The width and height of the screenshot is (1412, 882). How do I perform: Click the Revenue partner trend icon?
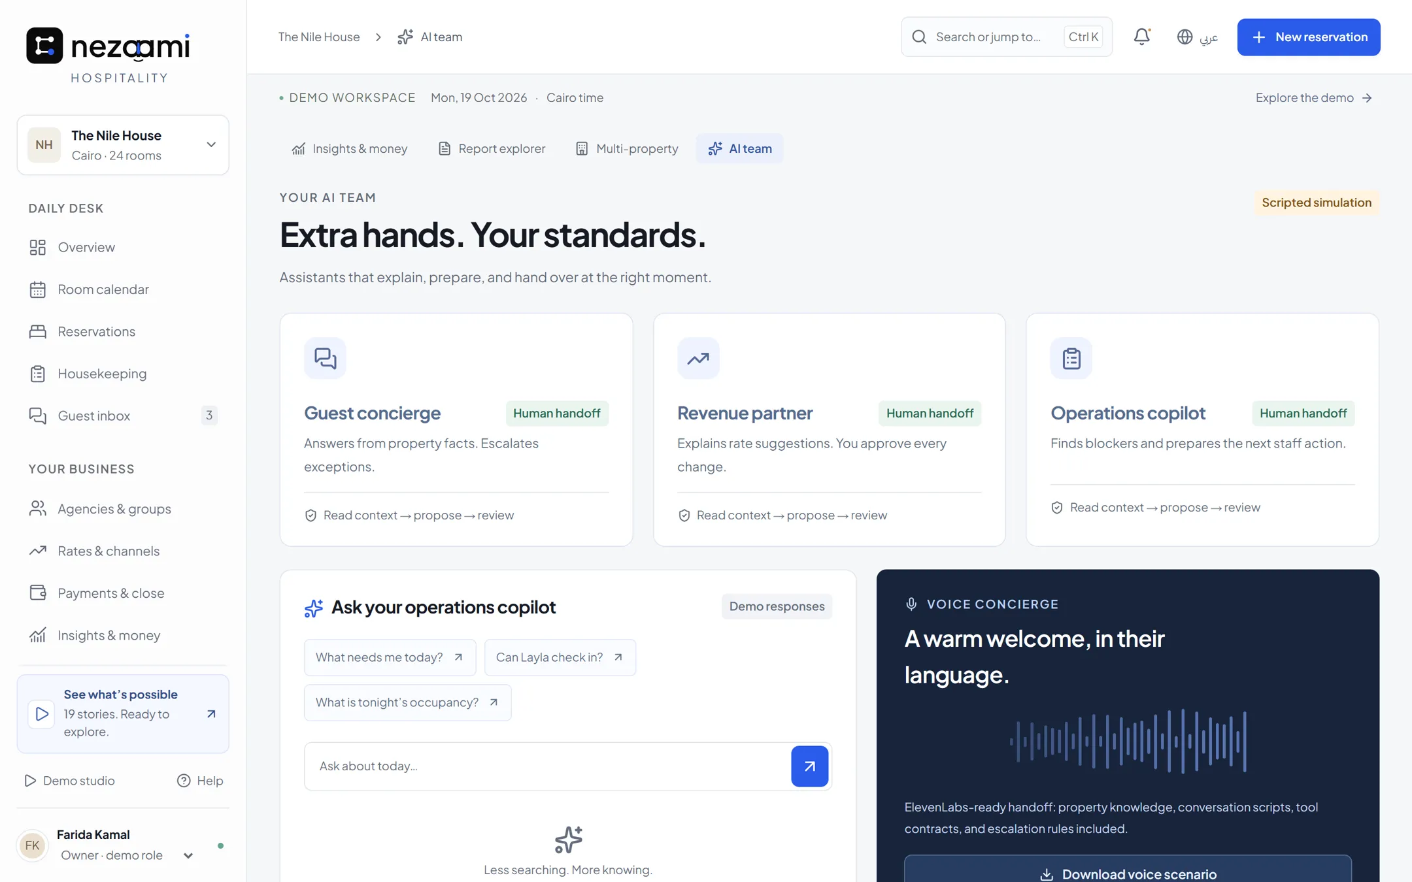(x=698, y=358)
